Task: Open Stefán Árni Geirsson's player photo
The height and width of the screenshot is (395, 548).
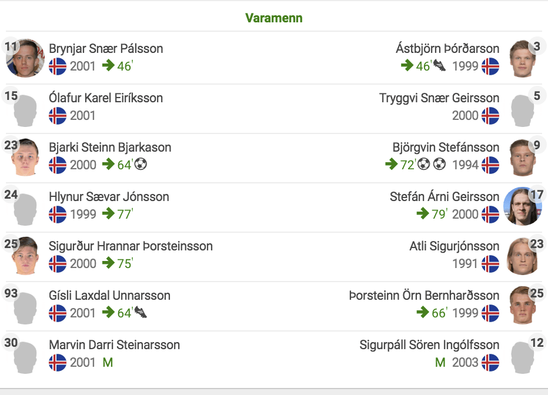Action: click(x=523, y=206)
